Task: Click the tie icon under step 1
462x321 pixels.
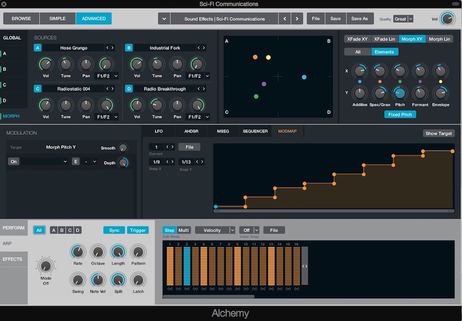Action: tap(170, 289)
